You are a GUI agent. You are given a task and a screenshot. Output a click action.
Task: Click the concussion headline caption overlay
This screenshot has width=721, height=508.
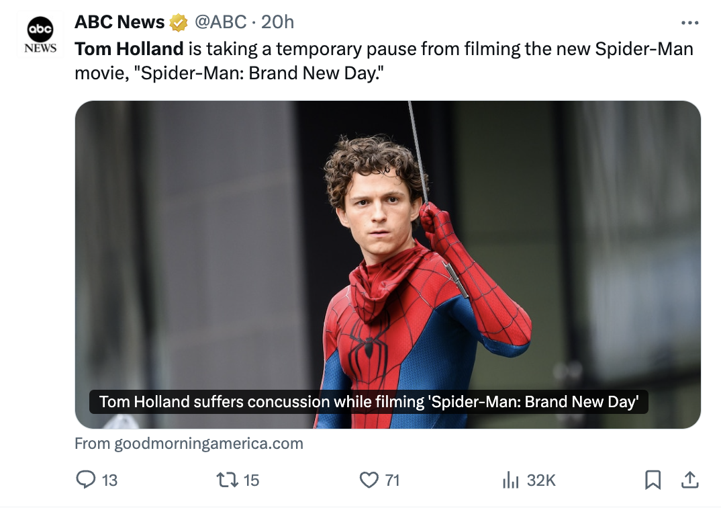click(x=369, y=402)
